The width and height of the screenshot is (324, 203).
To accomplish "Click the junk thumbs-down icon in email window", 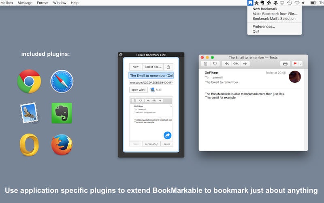I will tap(215, 64).
